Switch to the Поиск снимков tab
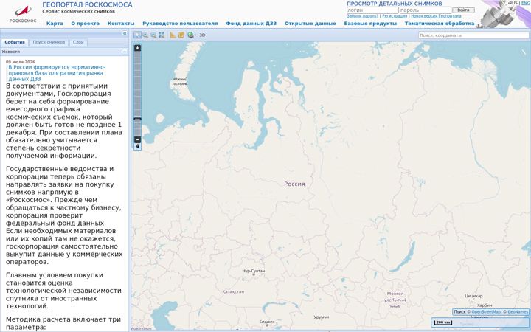Screen dimensions: 531x332 pos(49,42)
